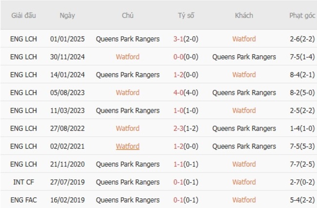Click the Watford link in the 01/01/2025 row

pyautogui.click(x=244, y=39)
